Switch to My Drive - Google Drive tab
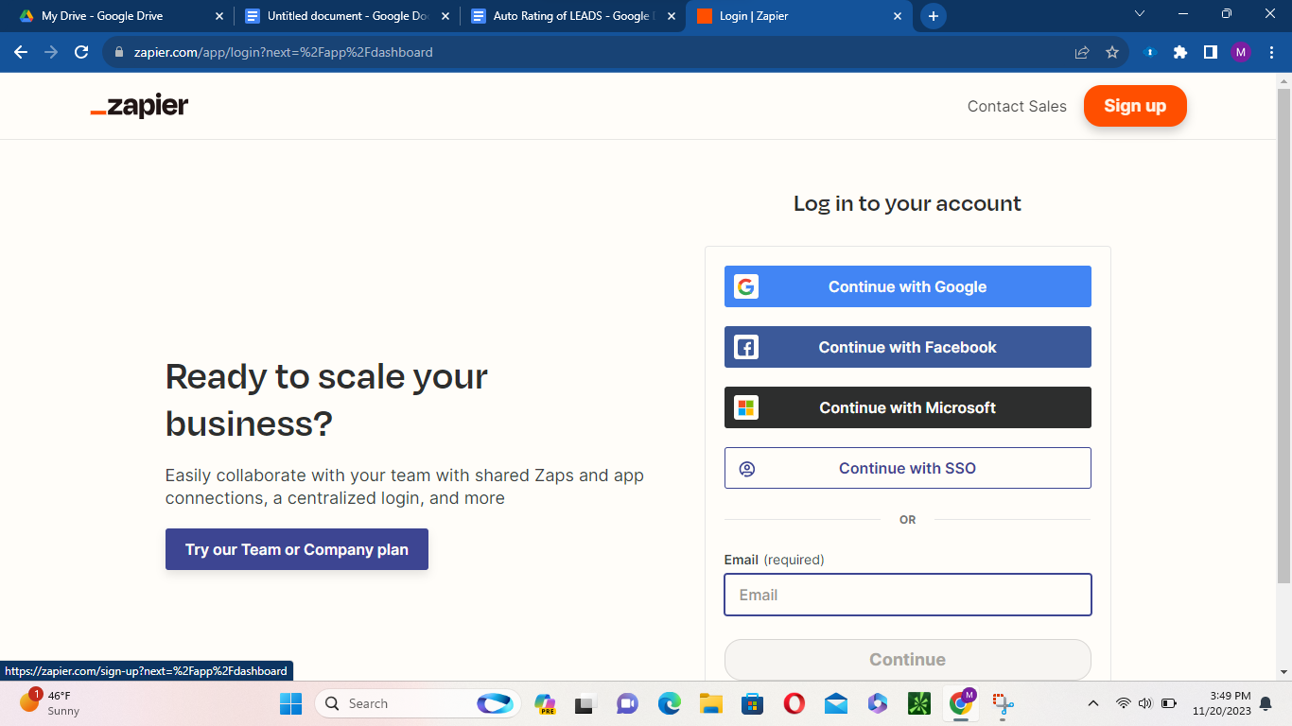Image resolution: width=1292 pixels, height=726 pixels. 121,16
